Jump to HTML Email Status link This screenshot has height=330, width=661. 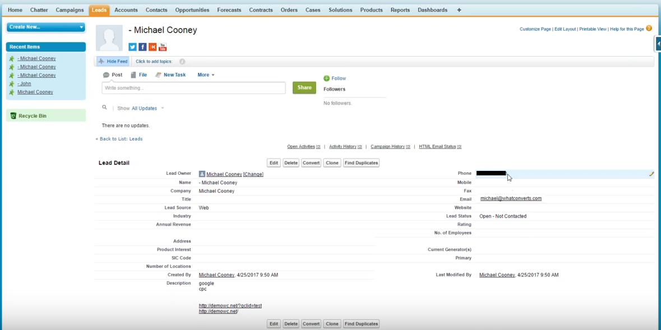(x=440, y=147)
